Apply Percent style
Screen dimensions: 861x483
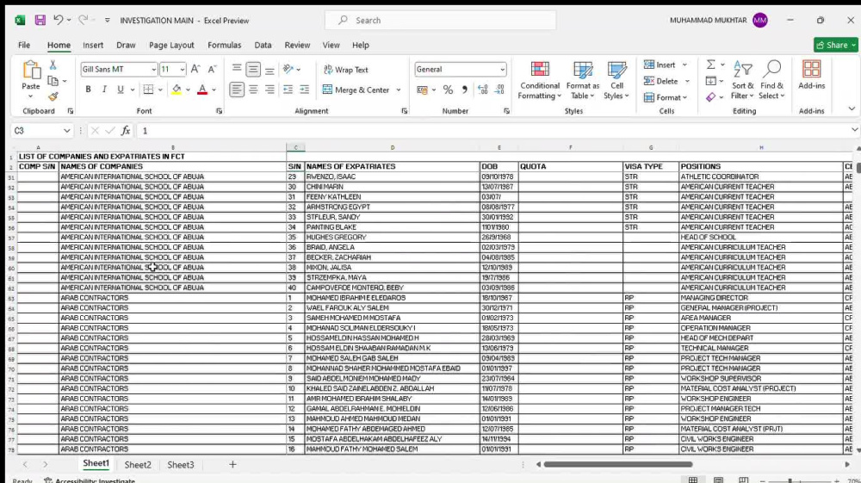click(448, 90)
